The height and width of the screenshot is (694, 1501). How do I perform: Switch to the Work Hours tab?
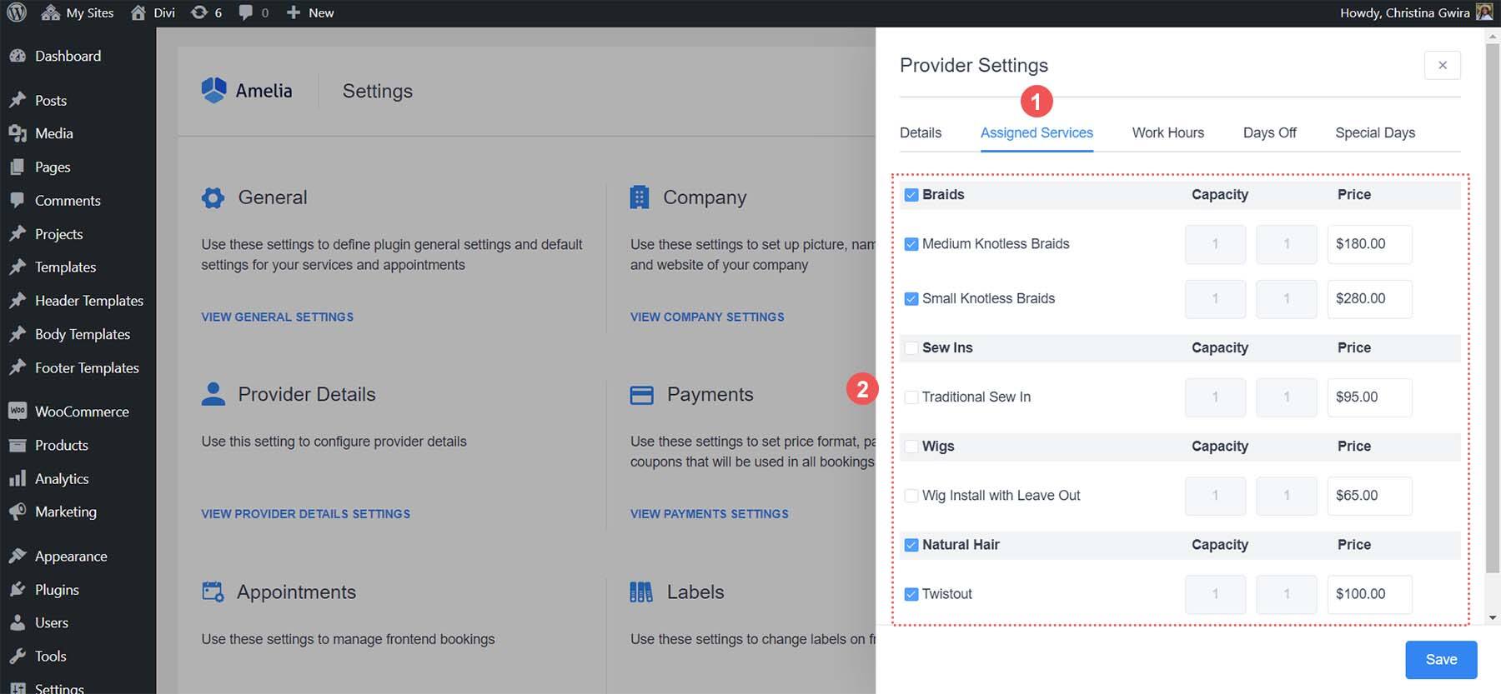(x=1167, y=132)
